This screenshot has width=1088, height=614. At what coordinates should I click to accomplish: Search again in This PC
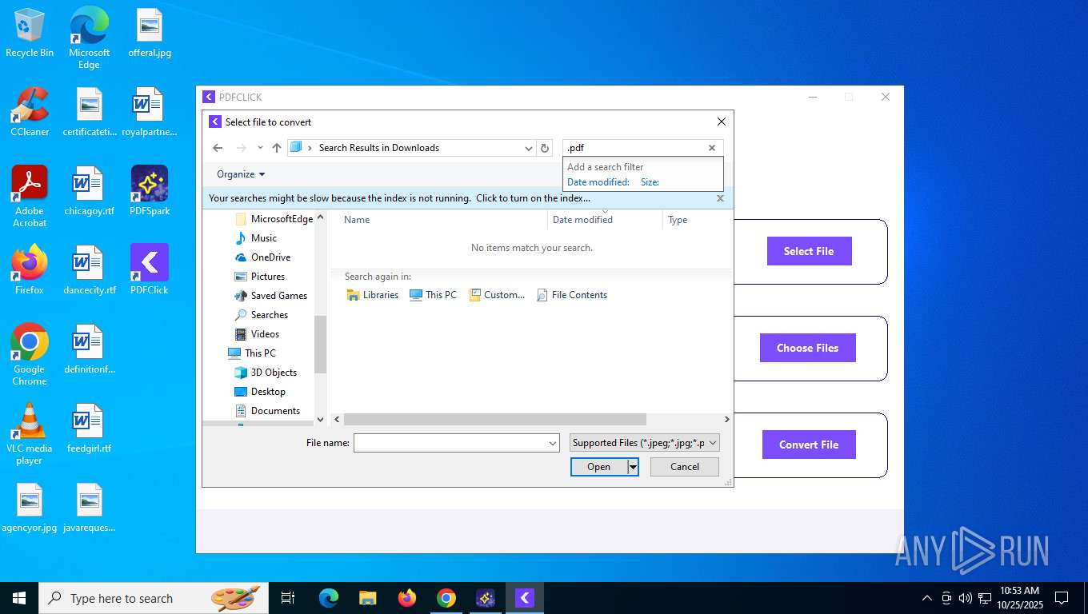(x=433, y=295)
